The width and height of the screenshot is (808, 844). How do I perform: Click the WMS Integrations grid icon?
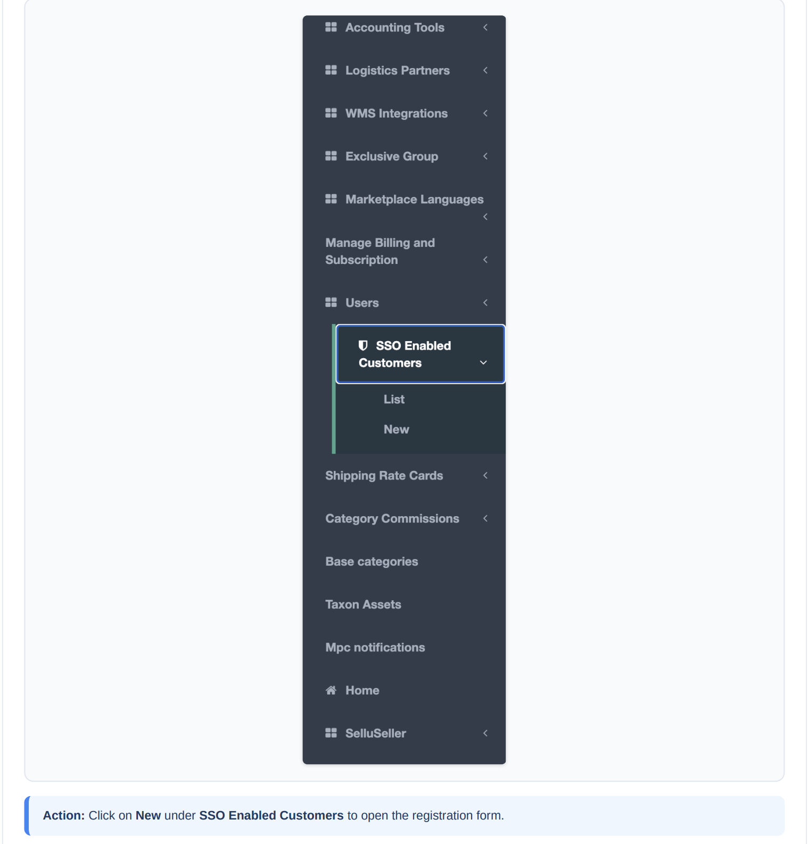point(331,113)
